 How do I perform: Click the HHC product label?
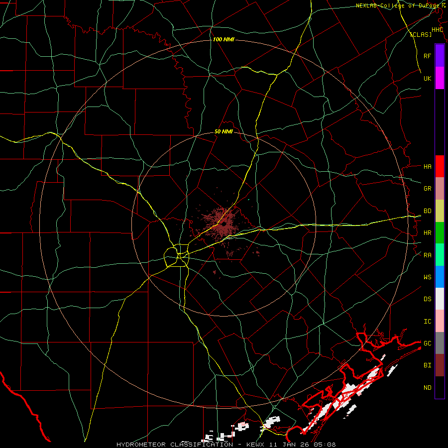point(437,30)
